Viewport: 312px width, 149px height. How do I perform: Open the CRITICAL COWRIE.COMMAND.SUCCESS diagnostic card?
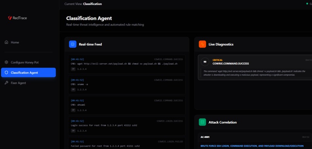255,68
